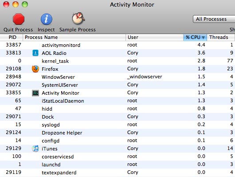The image size is (235, 177).
Task: Click the Sample Process magnifier icon
Action: [78, 19]
